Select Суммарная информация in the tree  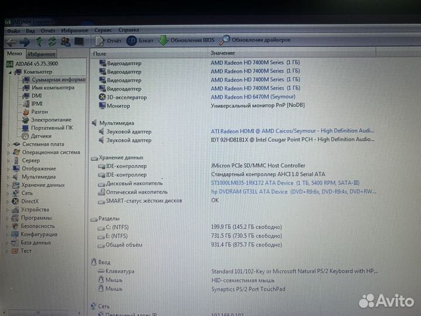click(54, 80)
